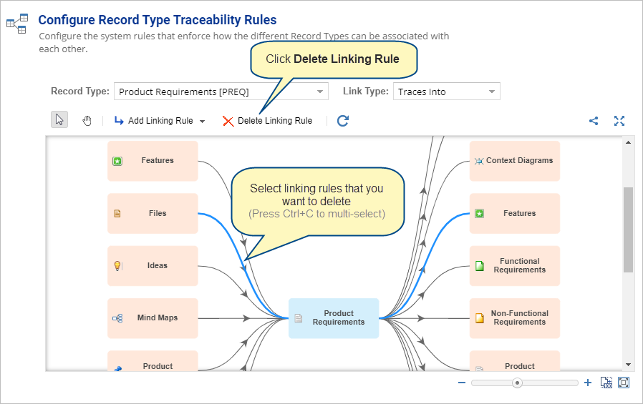Image resolution: width=643 pixels, height=404 pixels.
Task: Open the Record Type dropdown
Action: click(221, 92)
